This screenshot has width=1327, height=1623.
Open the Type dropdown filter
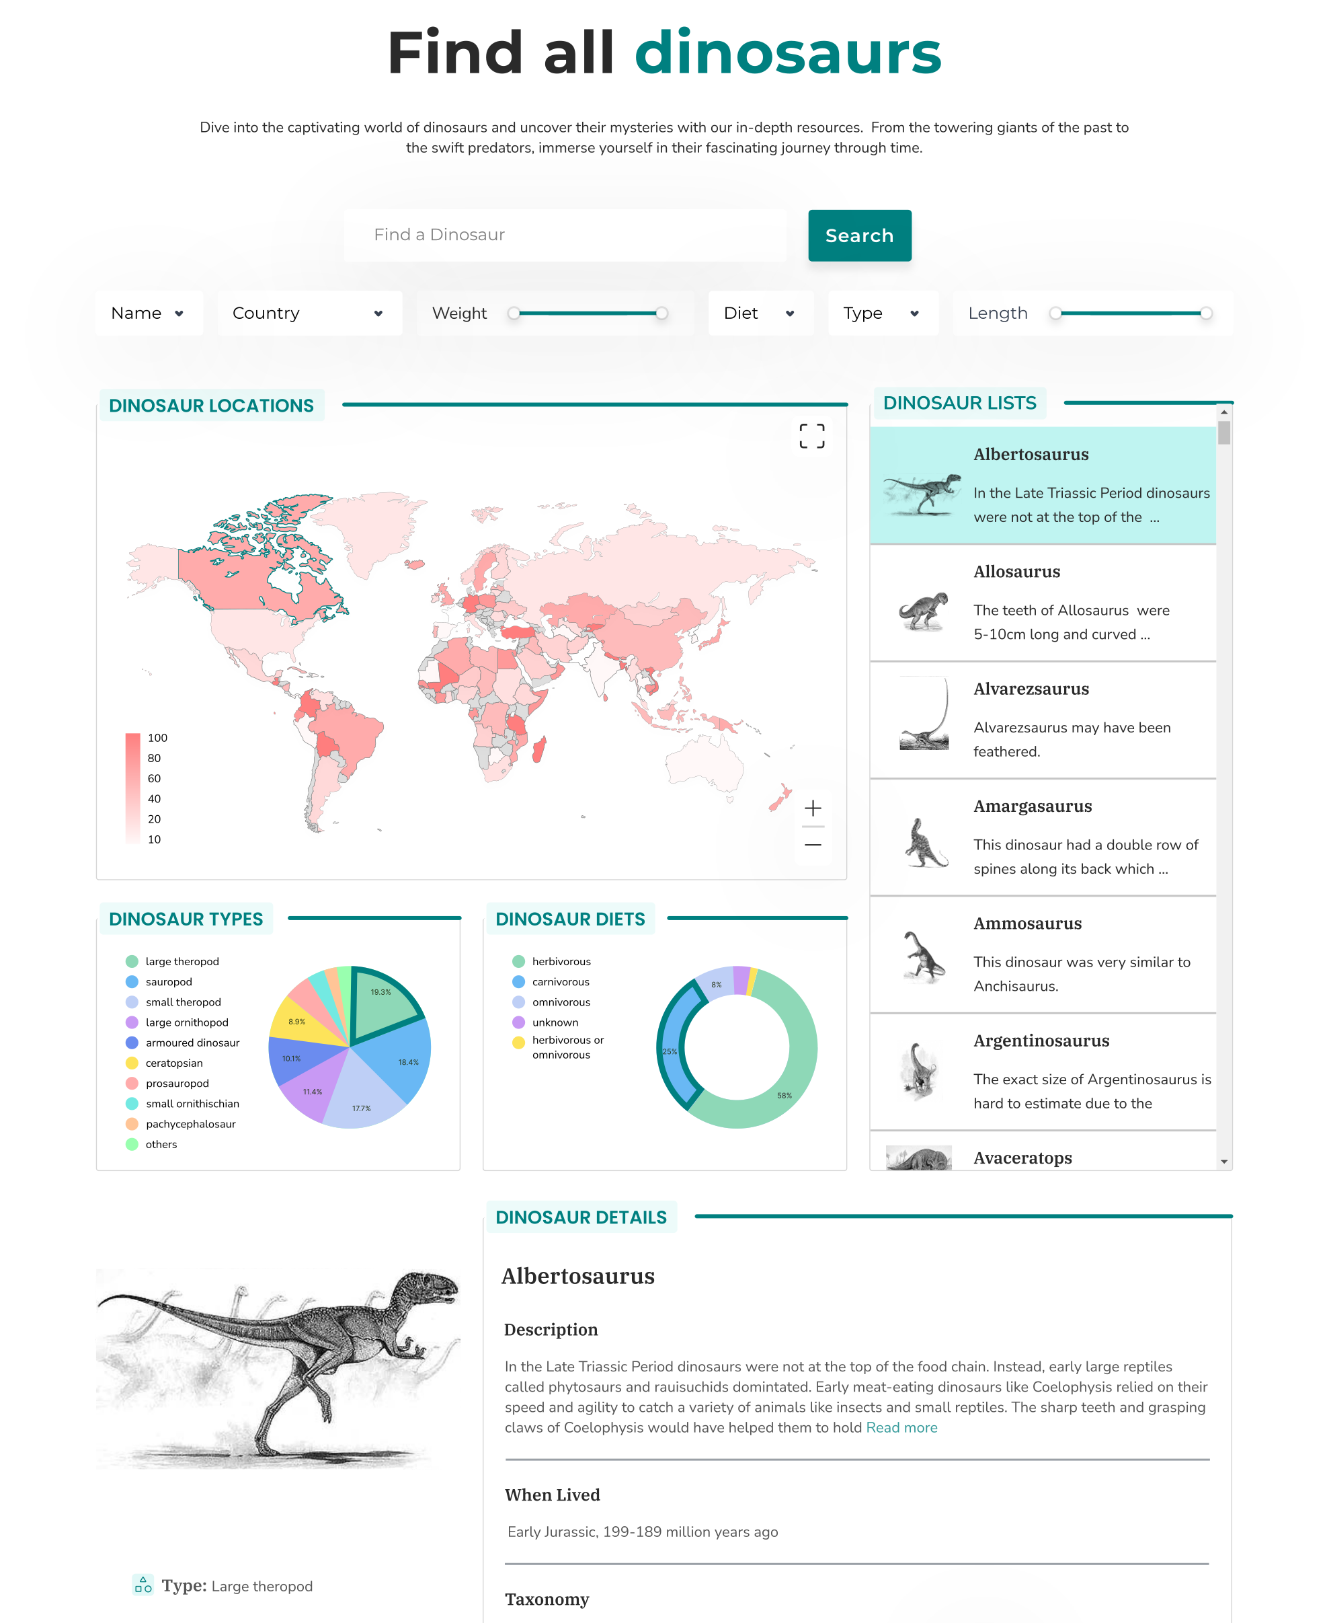[883, 313]
